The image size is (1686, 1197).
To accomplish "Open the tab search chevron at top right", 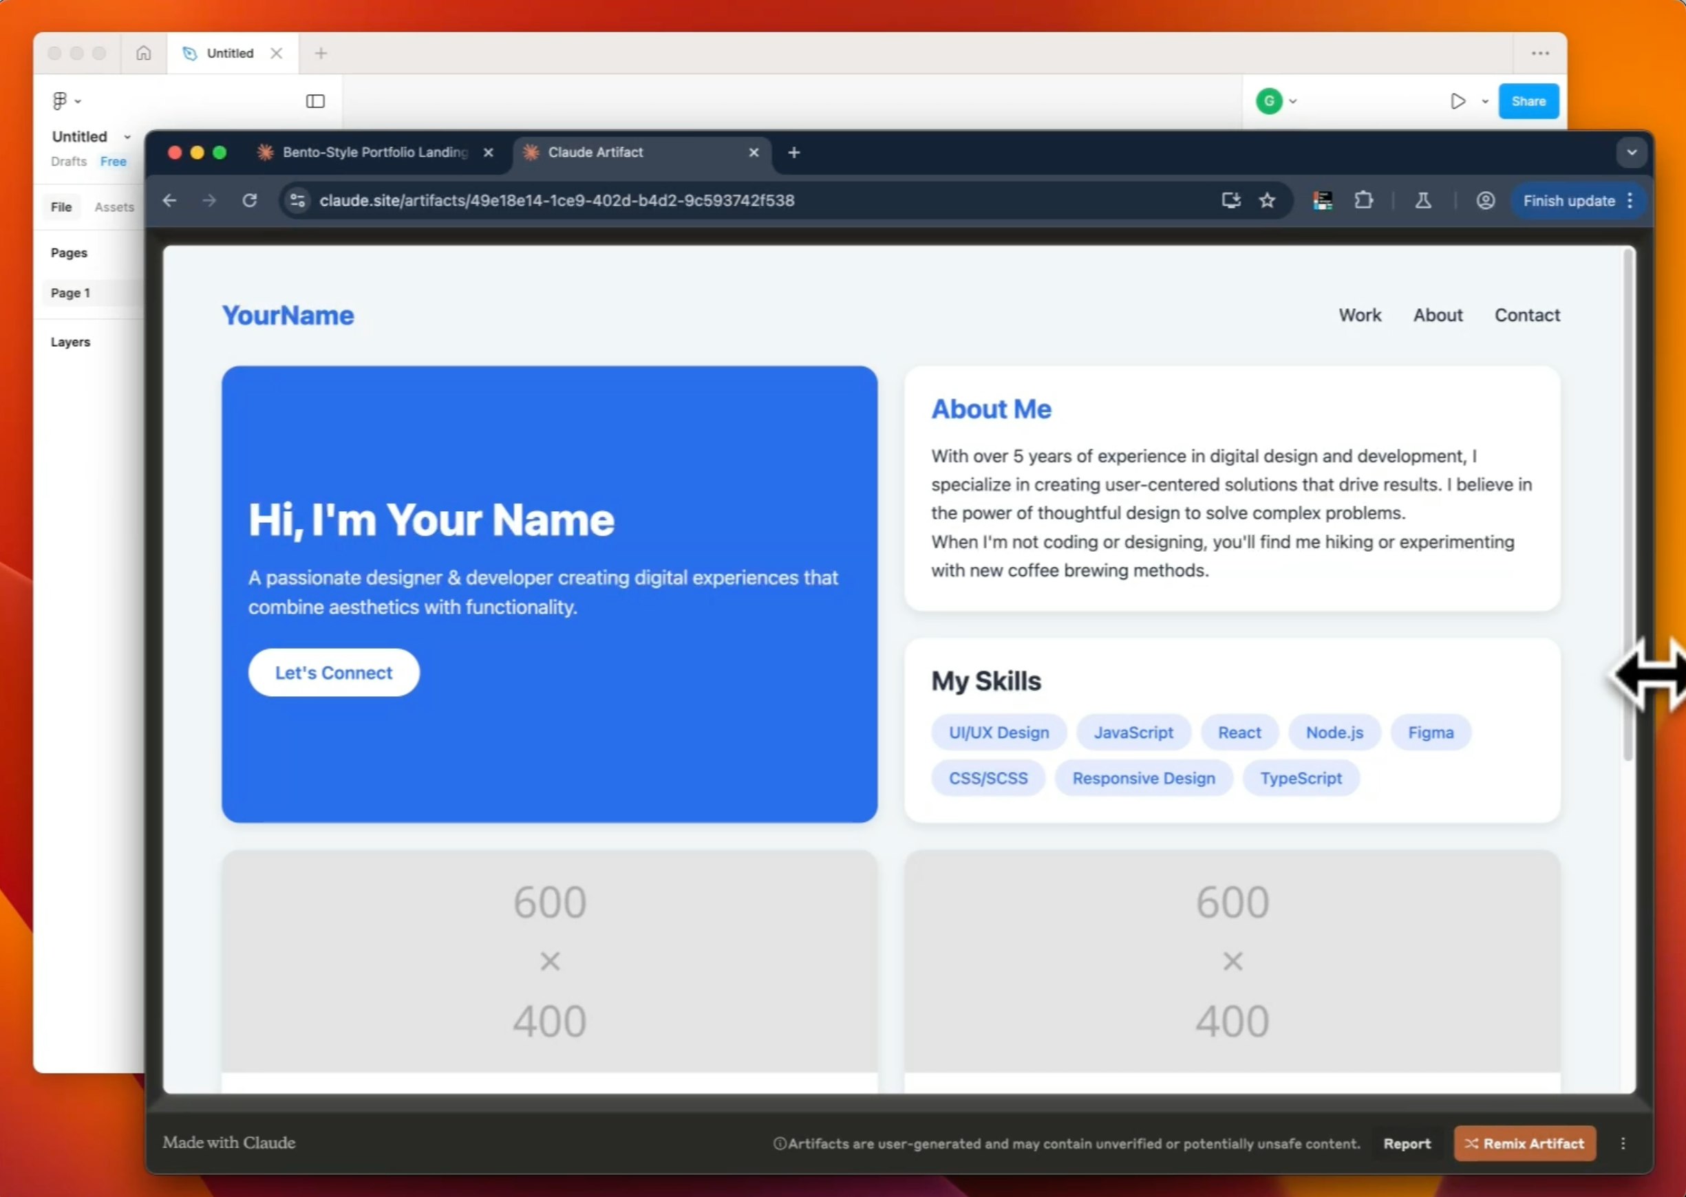I will pos(1632,153).
